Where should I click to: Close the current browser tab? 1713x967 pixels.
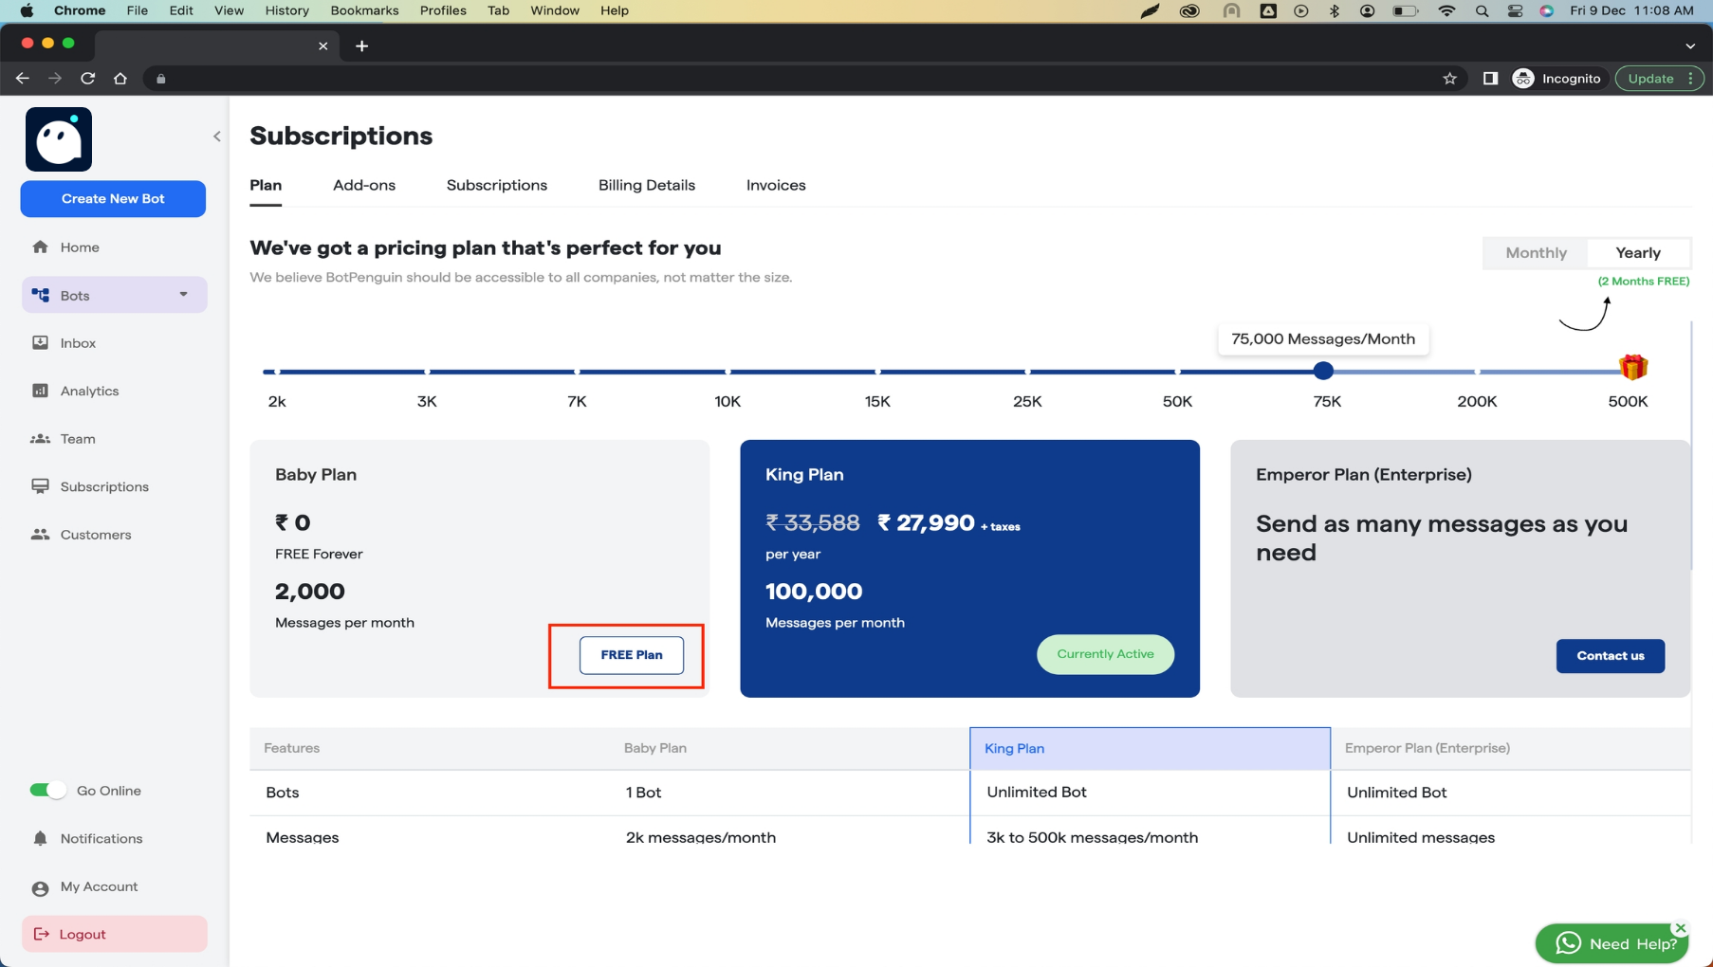tap(322, 46)
